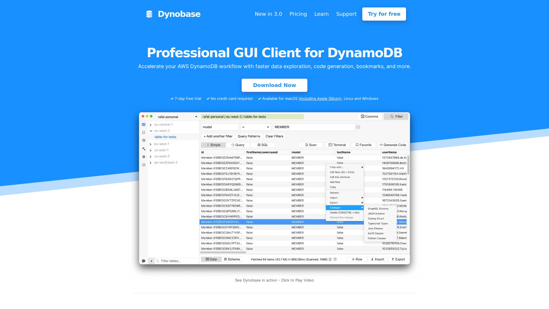Select Typescript Types in Codegen submenu
Screen dimensions: 549x309
coord(380,224)
